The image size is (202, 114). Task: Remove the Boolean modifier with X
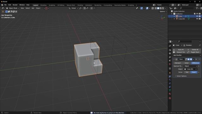point(196,59)
